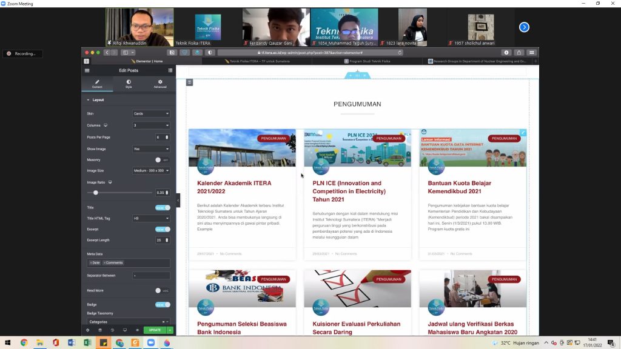The height and width of the screenshot is (349, 621).
Task: Click the responsive icon next to Image Ratio
Action: (110, 182)
